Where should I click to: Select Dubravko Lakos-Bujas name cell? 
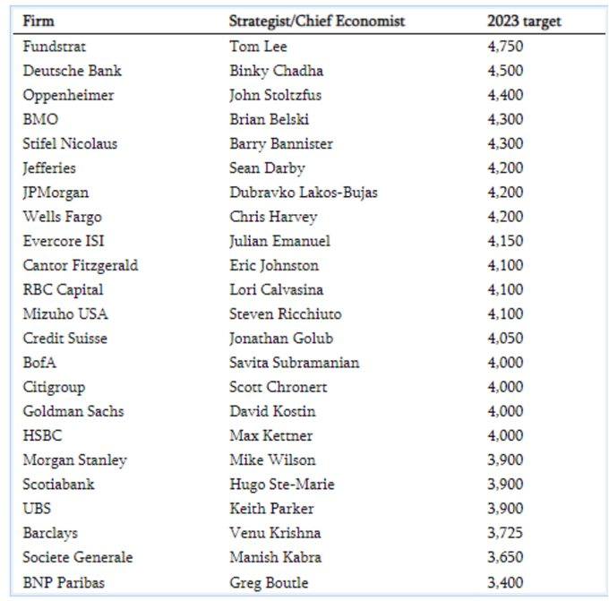point(304,193)
